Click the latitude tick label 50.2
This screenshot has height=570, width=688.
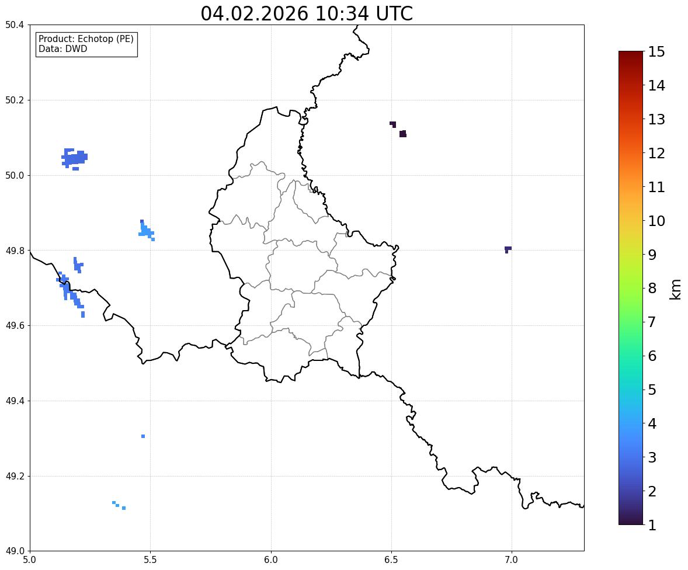coord(15,100)
